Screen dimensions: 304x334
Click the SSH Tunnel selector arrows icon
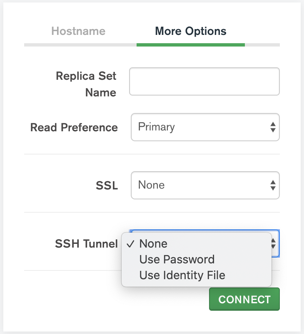pos(274,243)
